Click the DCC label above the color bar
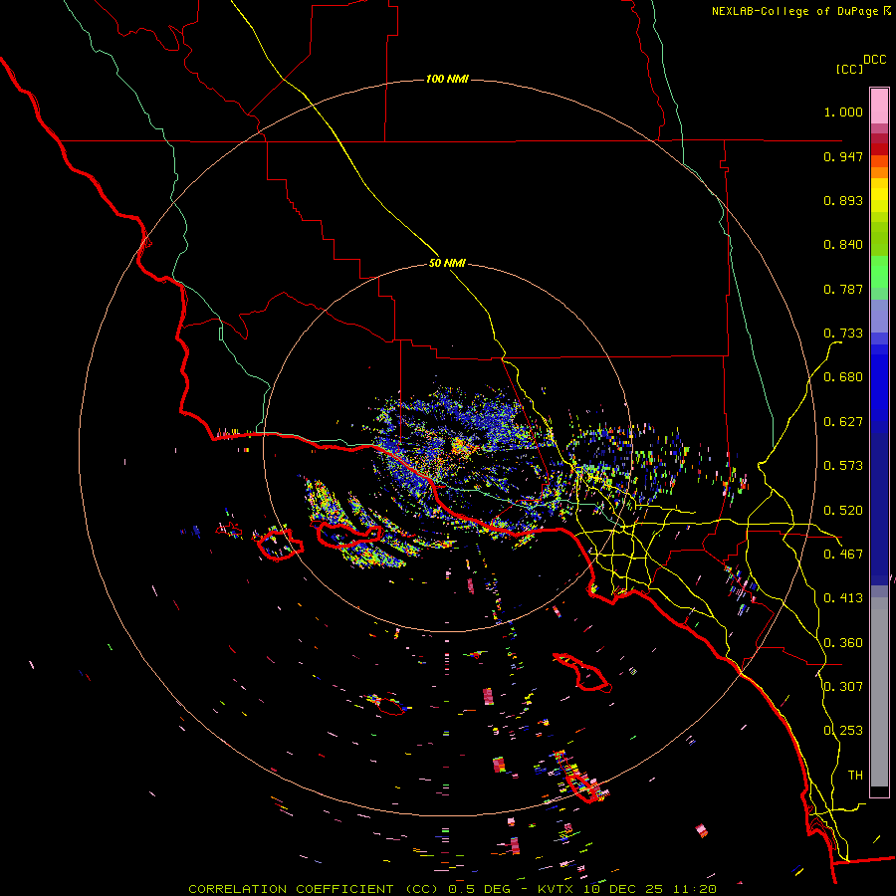Image resolution: width=896 pixels, height=896 pixels. pos(875,60)
